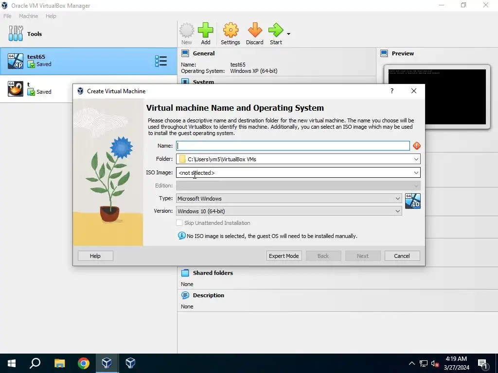Open Settings via the gear icon
The height and width of the screenshot is (373, 498).
point(231,31)
